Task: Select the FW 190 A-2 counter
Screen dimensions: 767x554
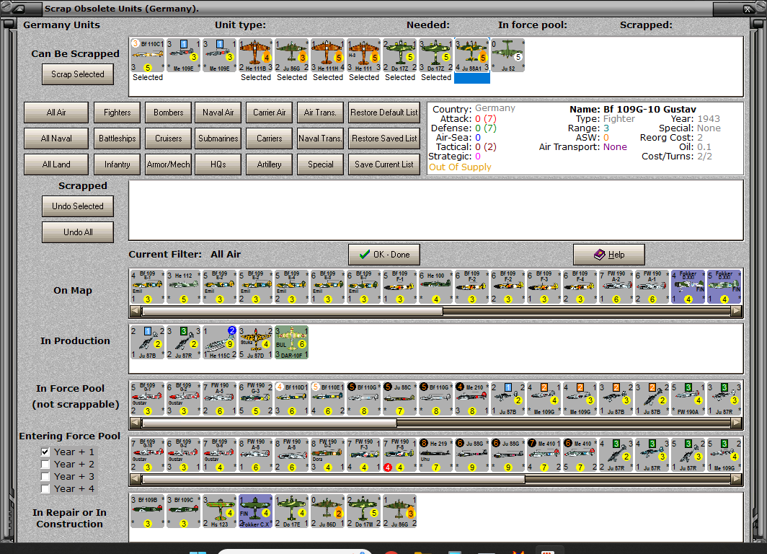Action: pos(616,287)
